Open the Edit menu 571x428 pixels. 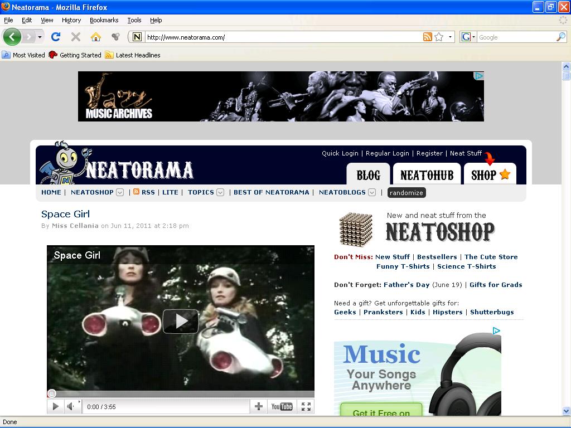point(27,21)
